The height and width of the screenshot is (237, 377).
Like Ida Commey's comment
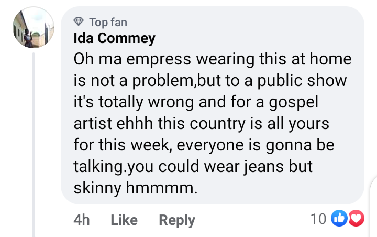point(124,220)
